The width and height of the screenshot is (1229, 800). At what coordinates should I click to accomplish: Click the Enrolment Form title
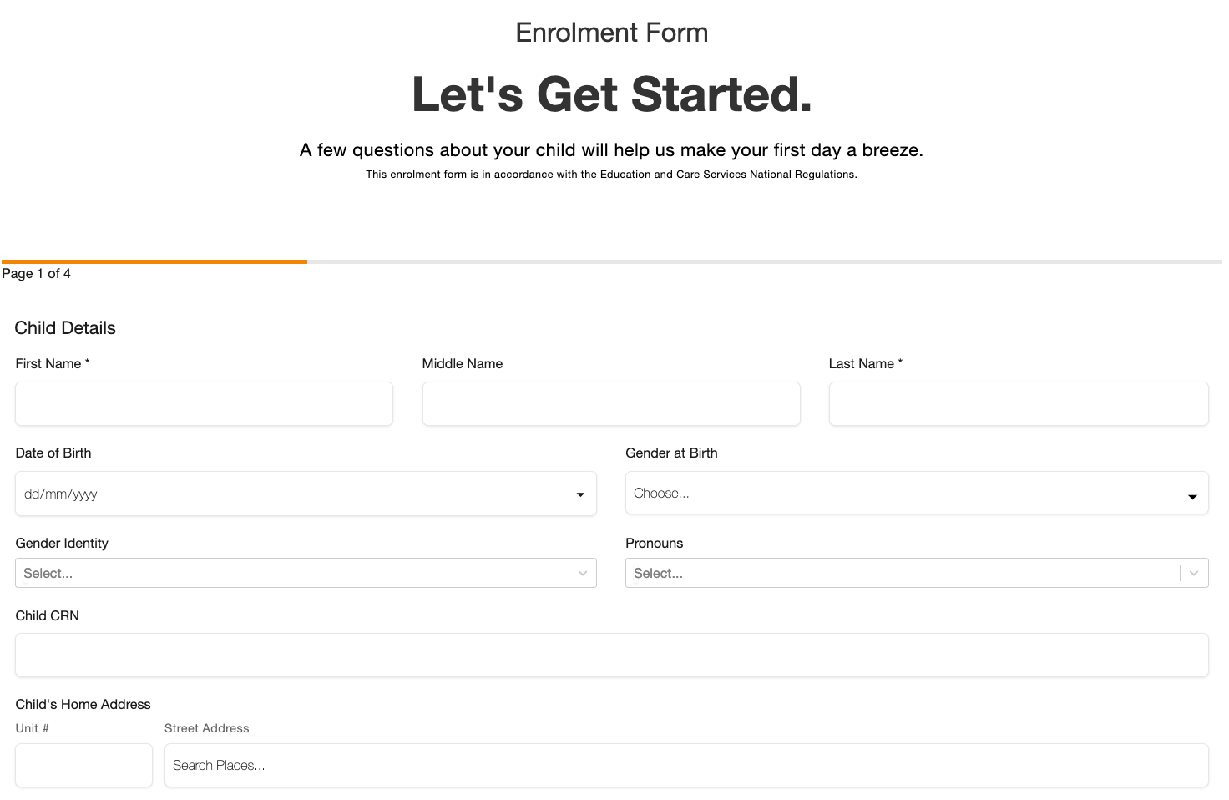tap(611, 32)
